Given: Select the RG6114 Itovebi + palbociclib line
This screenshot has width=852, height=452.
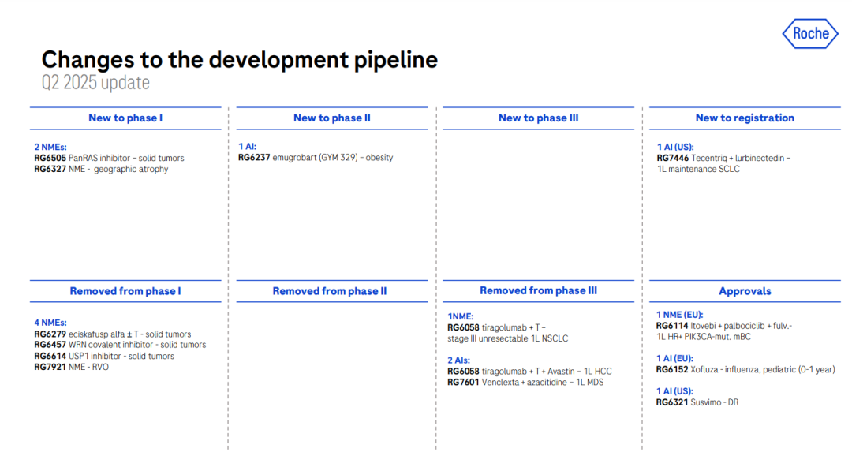Looking at the screenshot, I should (724, 326).
